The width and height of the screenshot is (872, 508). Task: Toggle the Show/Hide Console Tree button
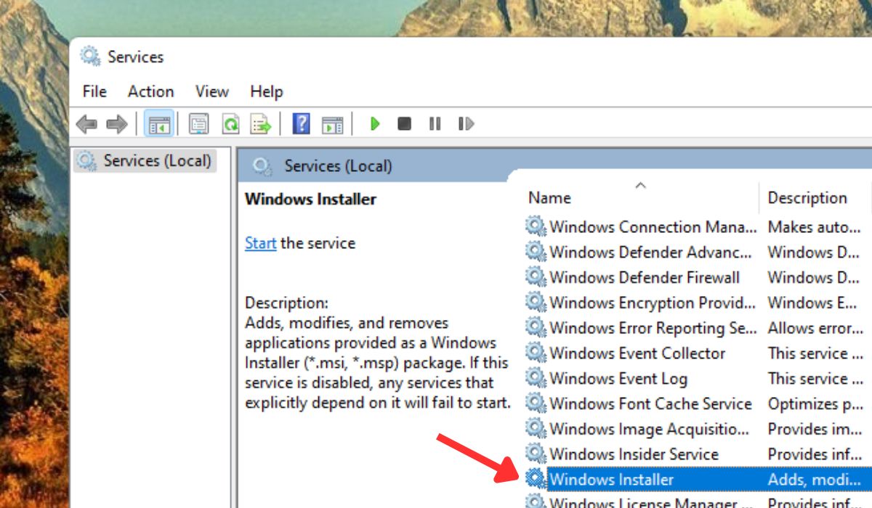click(x=159, y=123)
